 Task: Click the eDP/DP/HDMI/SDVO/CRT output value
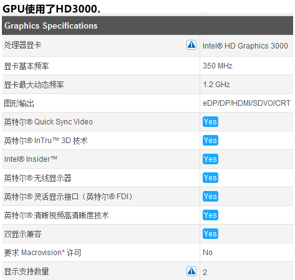click(x=246, y=103)
